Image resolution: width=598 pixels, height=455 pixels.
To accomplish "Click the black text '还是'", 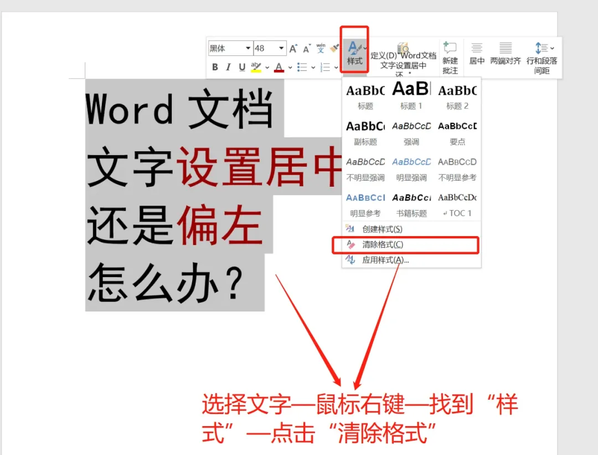I will tap(131, 224).
